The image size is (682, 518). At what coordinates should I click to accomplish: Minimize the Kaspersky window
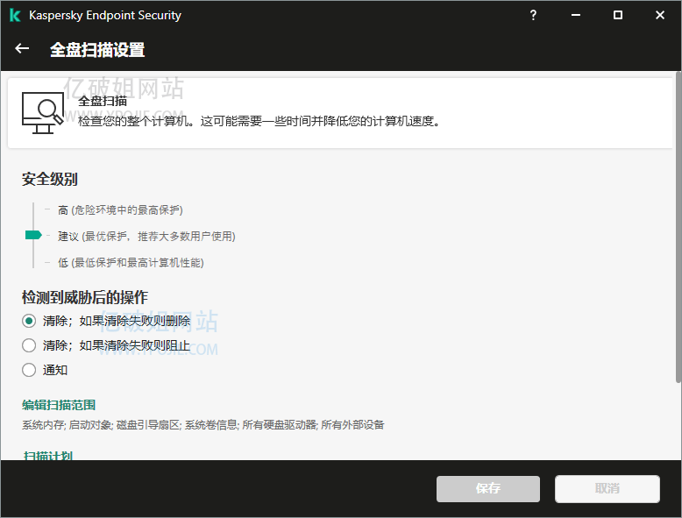pyautogui.click(x=576, y=15)
